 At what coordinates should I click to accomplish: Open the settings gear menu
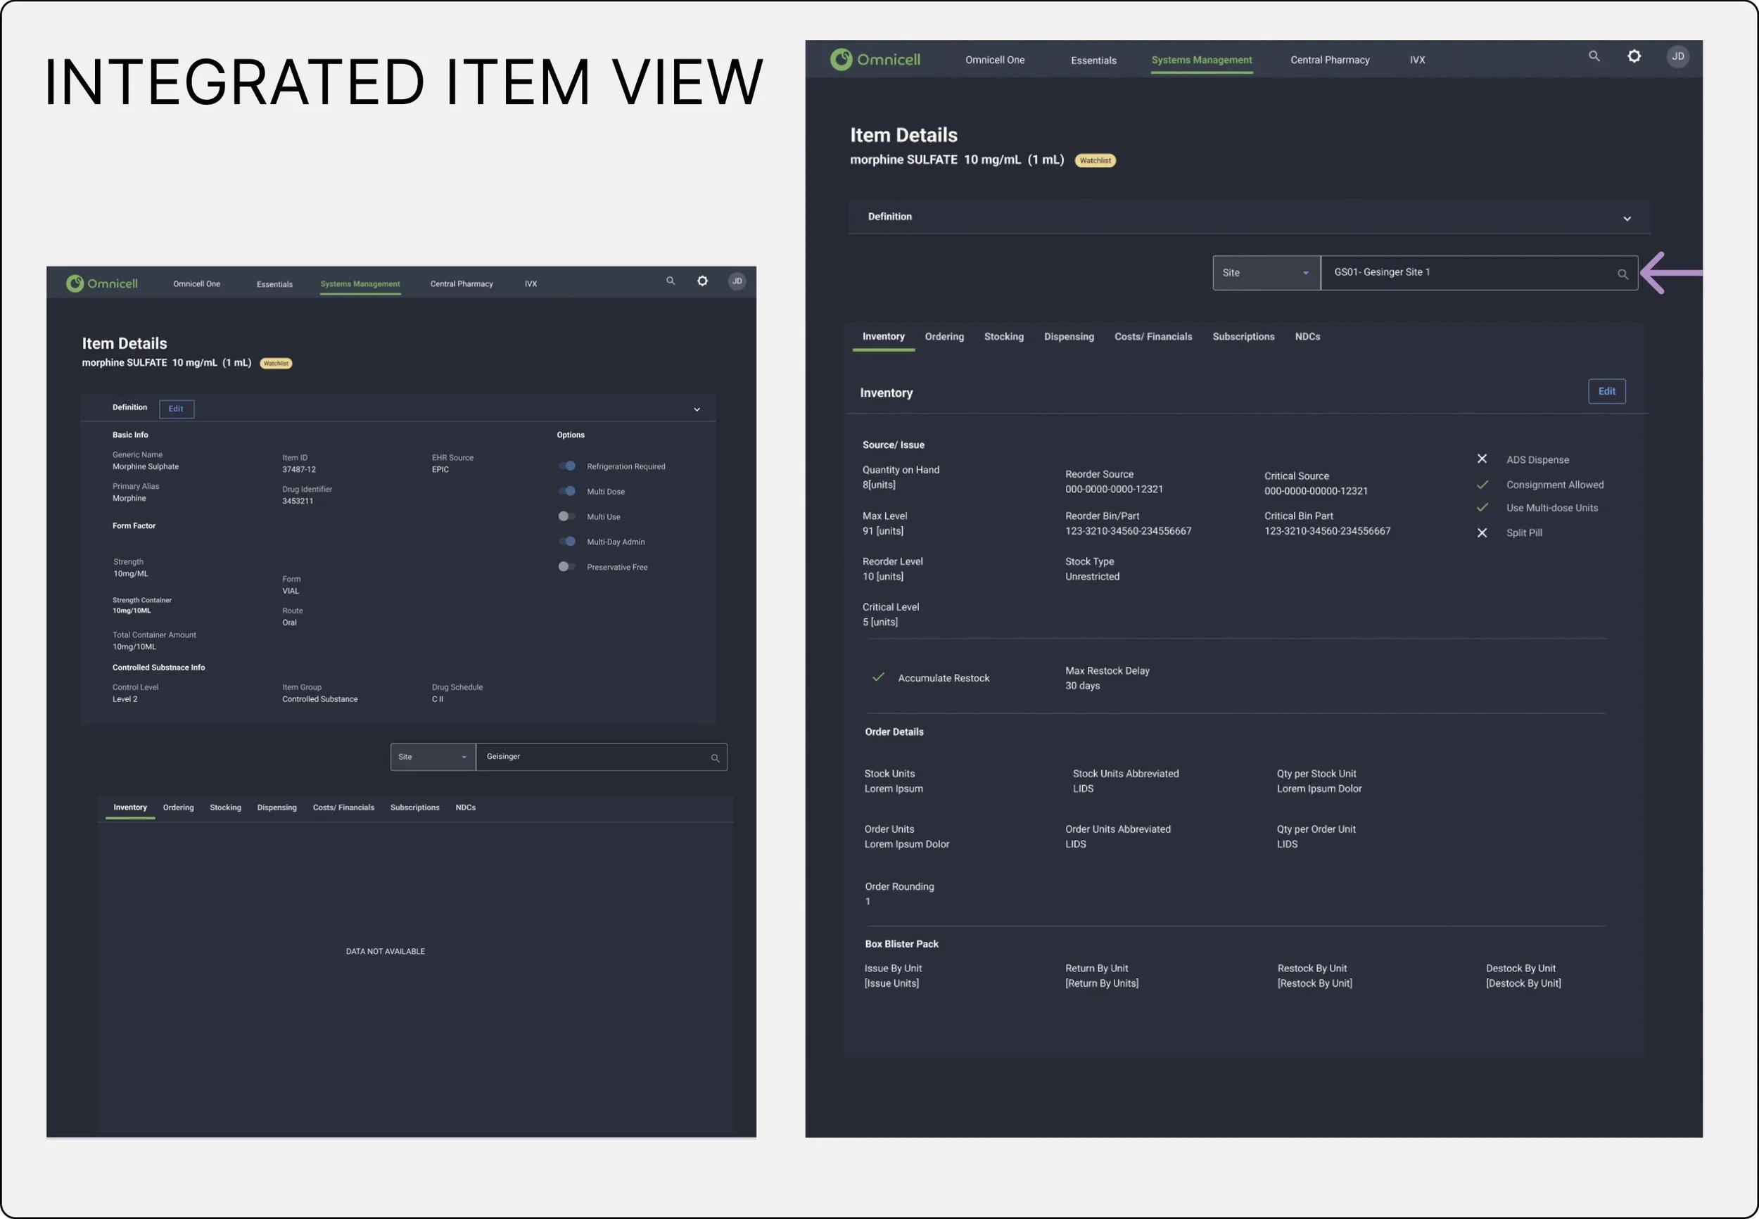tap(1634, 56)
